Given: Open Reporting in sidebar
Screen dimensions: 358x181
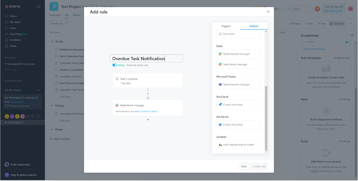Looking at the screenshot, I should [16, 34].
